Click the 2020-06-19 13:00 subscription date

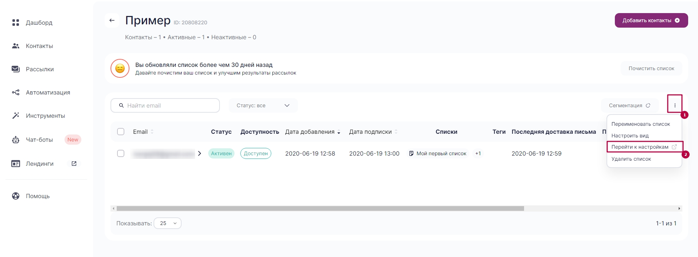click(374, 153)
